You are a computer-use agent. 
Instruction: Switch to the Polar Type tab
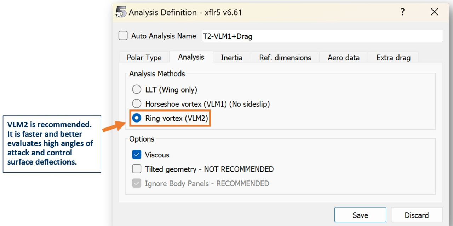tap(144, 58)
